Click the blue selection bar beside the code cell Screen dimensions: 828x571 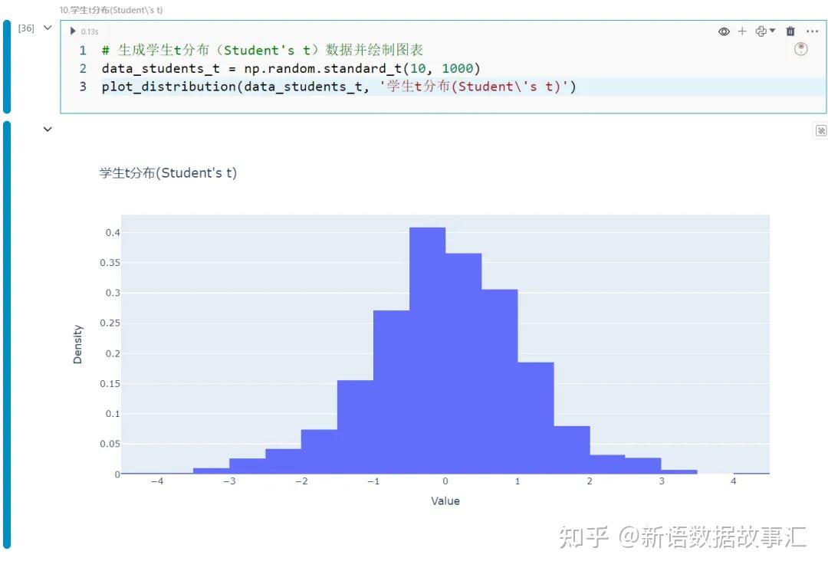8,65
